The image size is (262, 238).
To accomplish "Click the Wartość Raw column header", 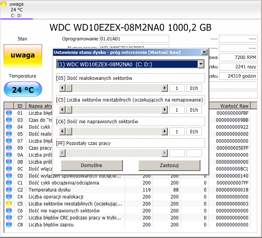I will coord(230,106).
